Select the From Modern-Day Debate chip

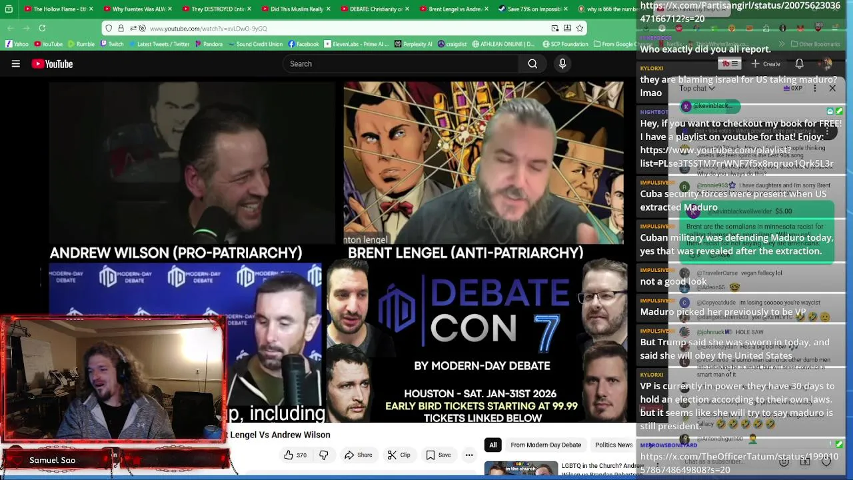point(546,445)
